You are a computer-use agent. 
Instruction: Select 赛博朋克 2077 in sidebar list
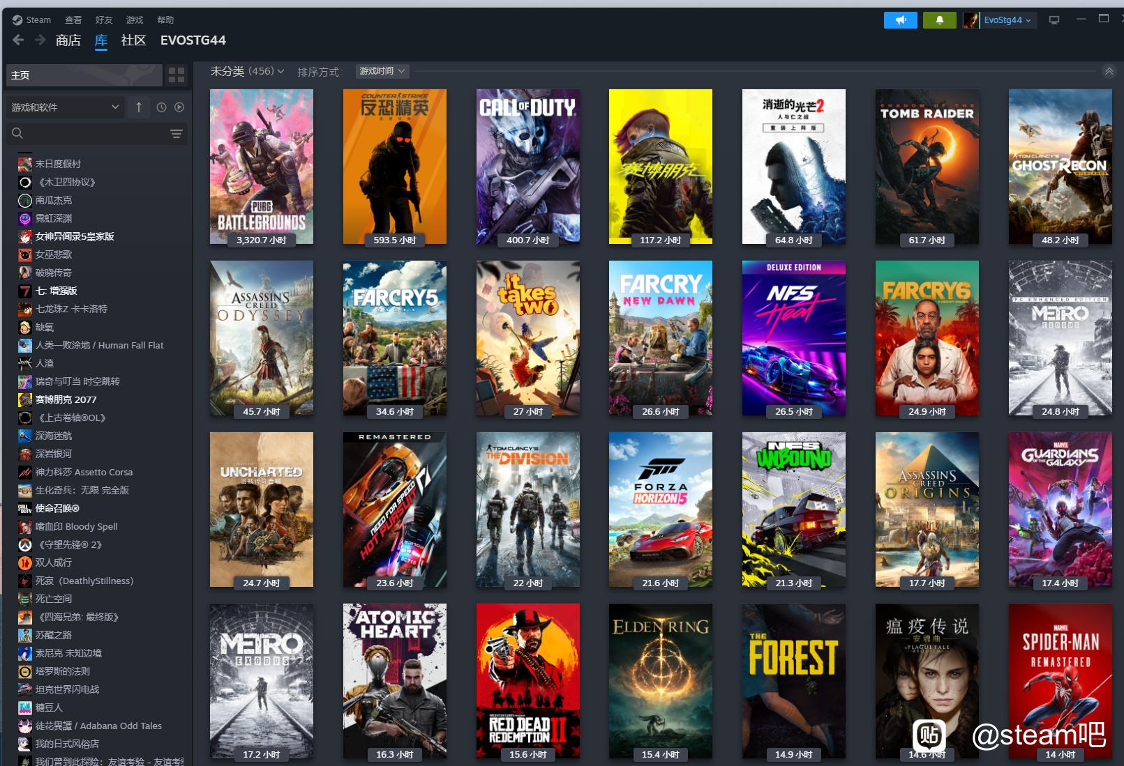click(66, 399)
